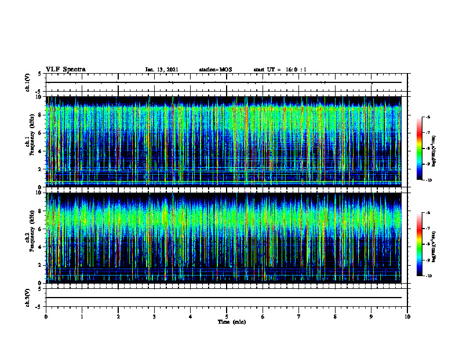Click the ch.3(V) axis label
Screen dimensions: 459x355
click(27, 298)
